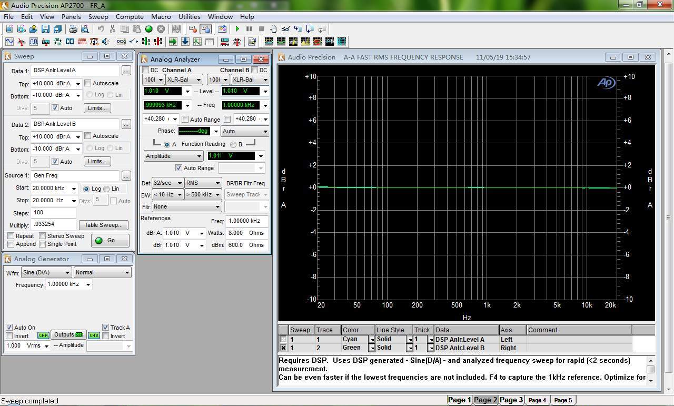The height and width of the screenshot is (406, 674).
Task: Click Limits... button for Data 1
Action: pyautogui.click(x=97, y=108)
